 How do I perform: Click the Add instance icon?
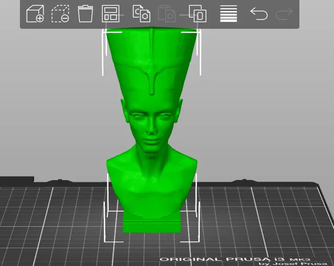(x=198, y=14)
